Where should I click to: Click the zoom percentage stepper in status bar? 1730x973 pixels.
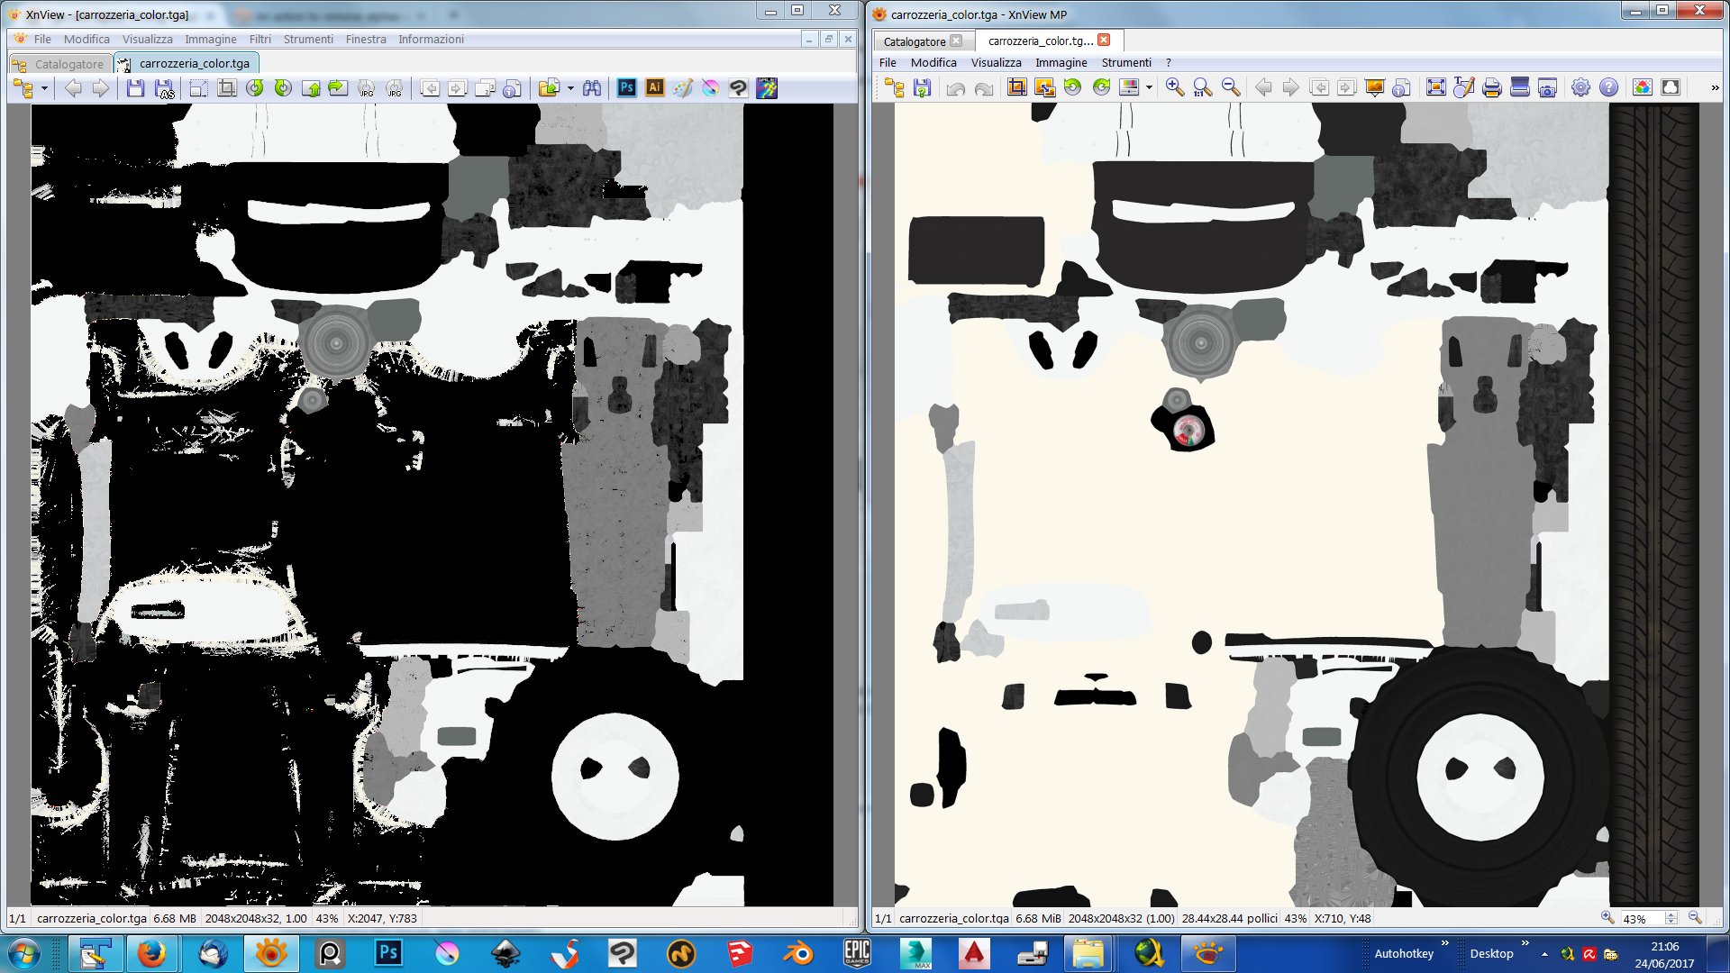coord(1671,919)
